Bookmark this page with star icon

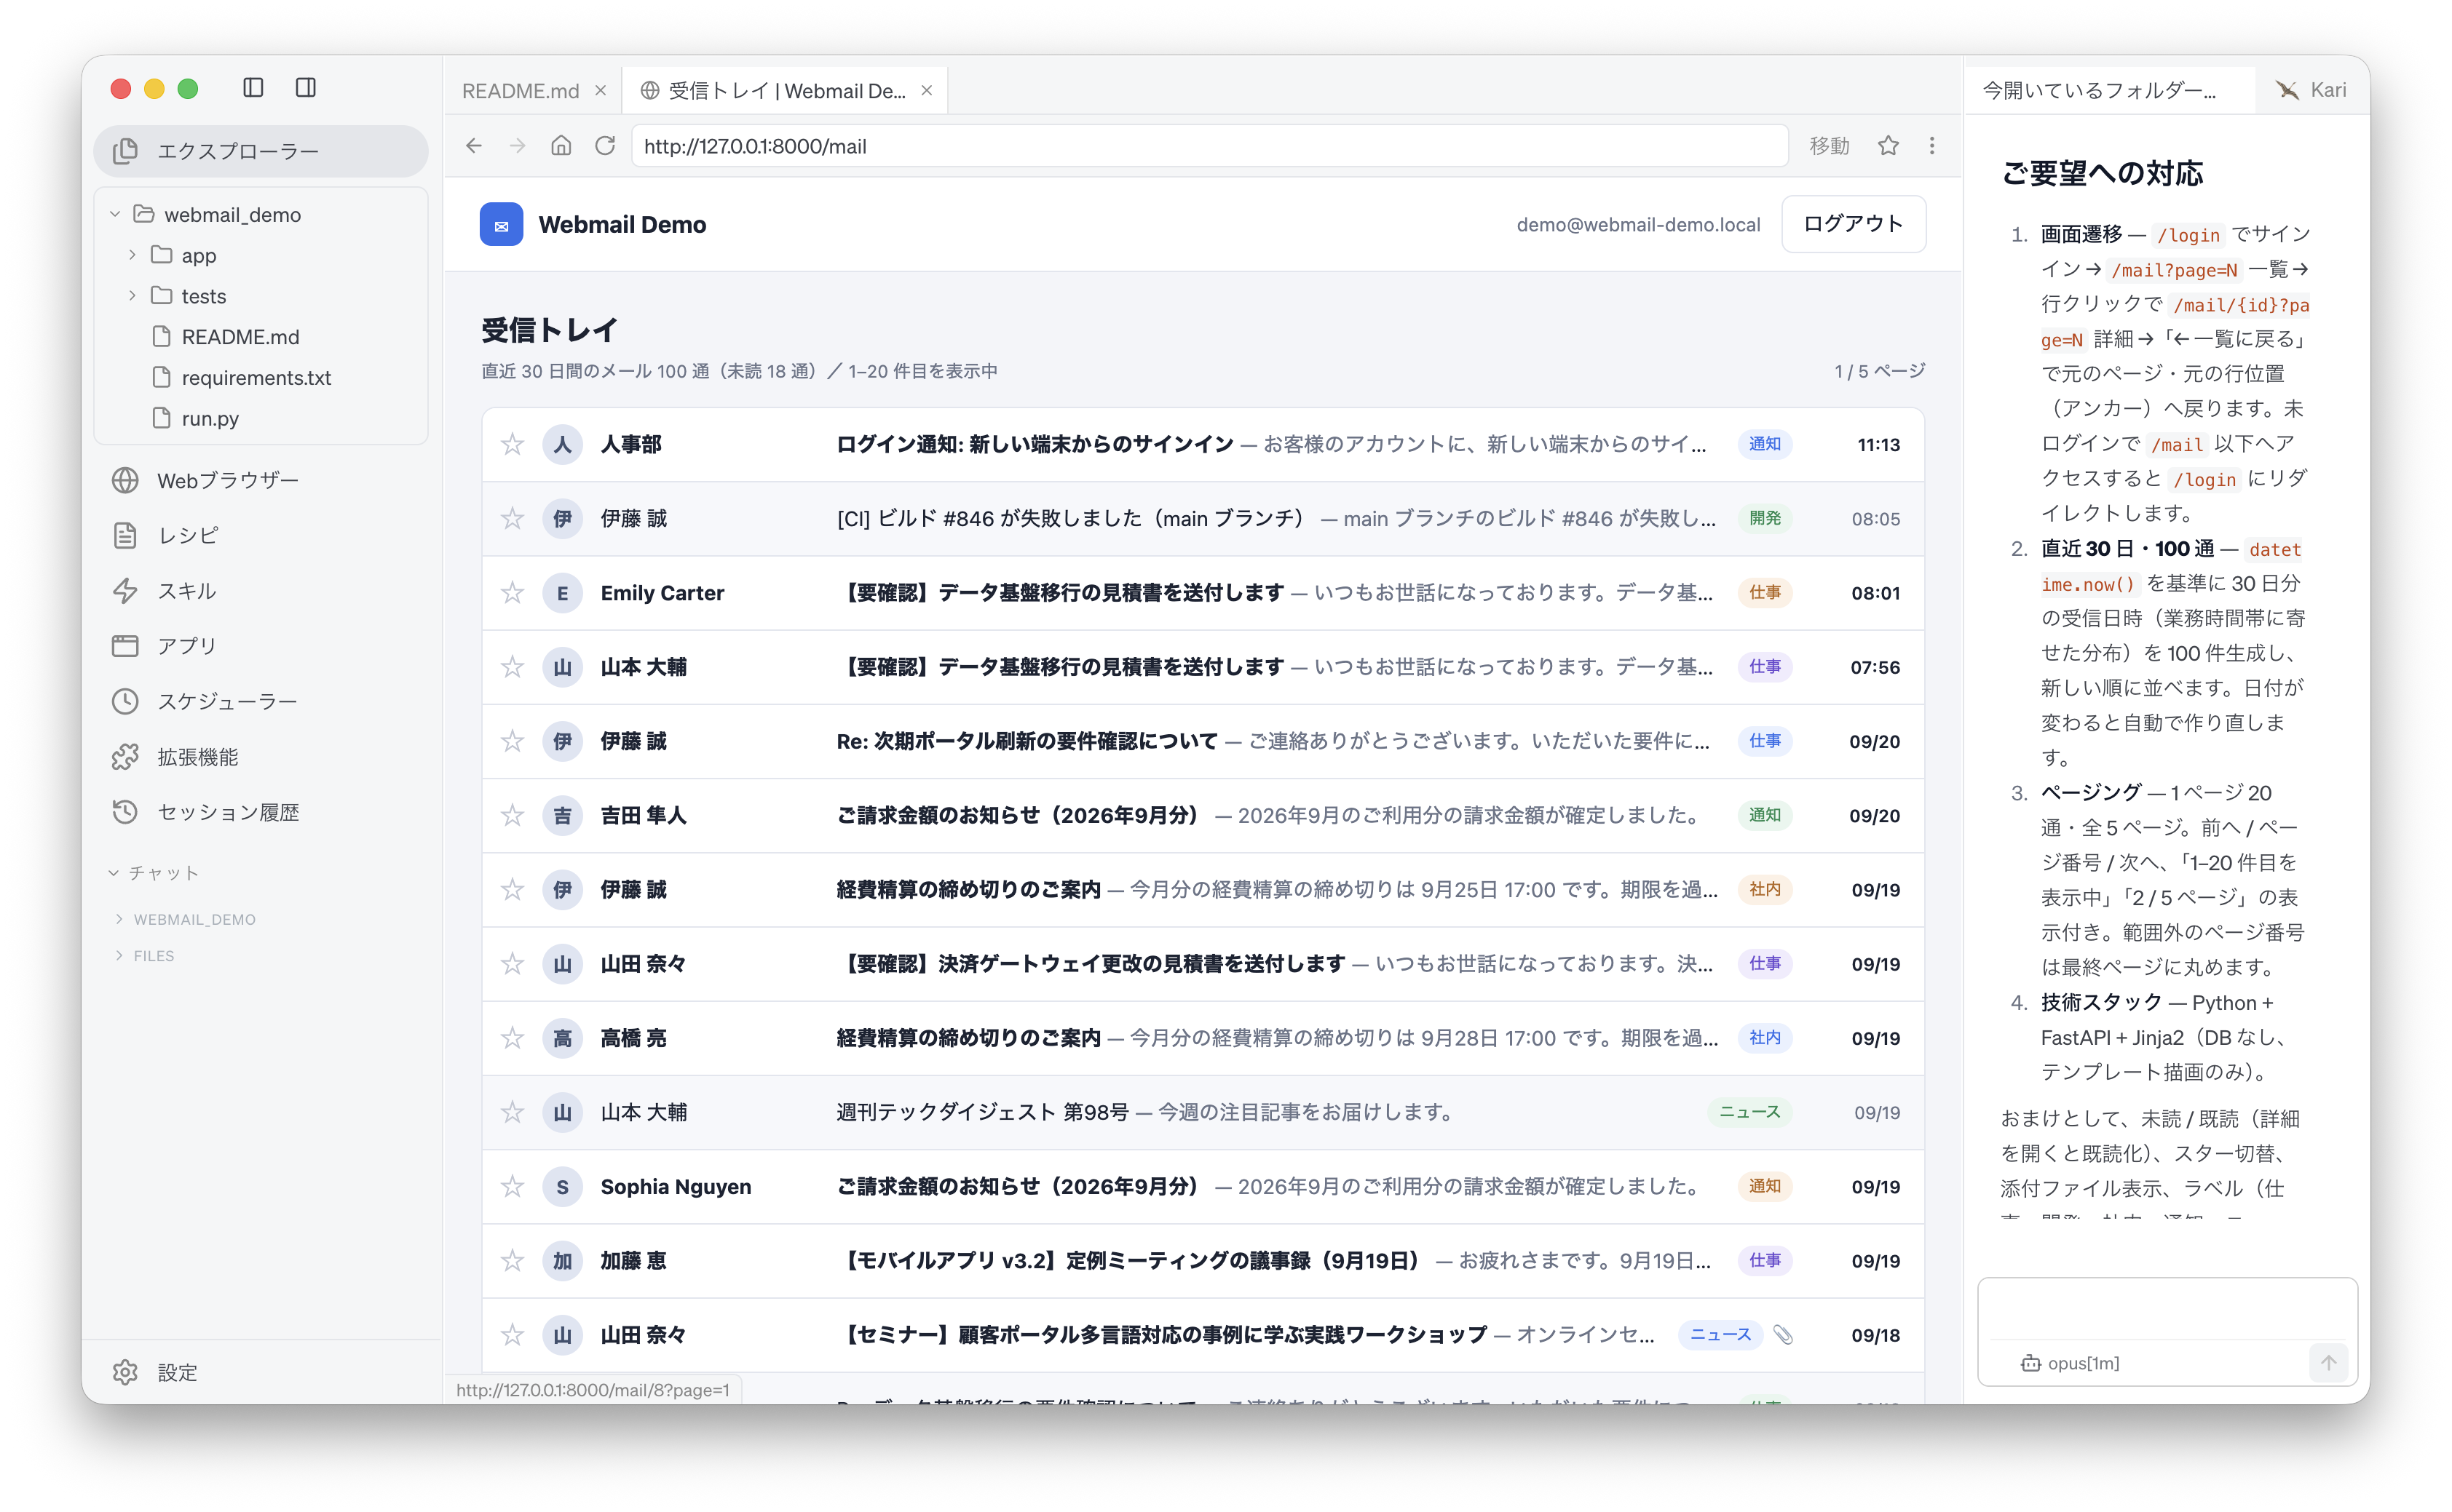pyautogui.click(x=1888, y=146)
